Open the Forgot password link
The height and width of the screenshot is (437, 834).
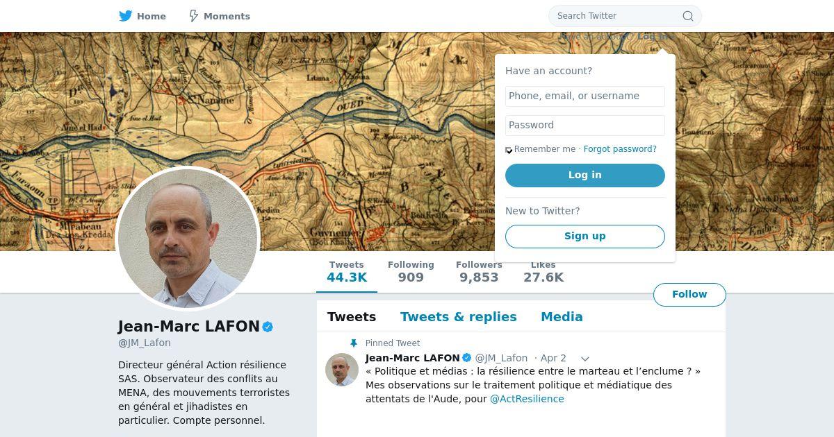pos(620,149)
